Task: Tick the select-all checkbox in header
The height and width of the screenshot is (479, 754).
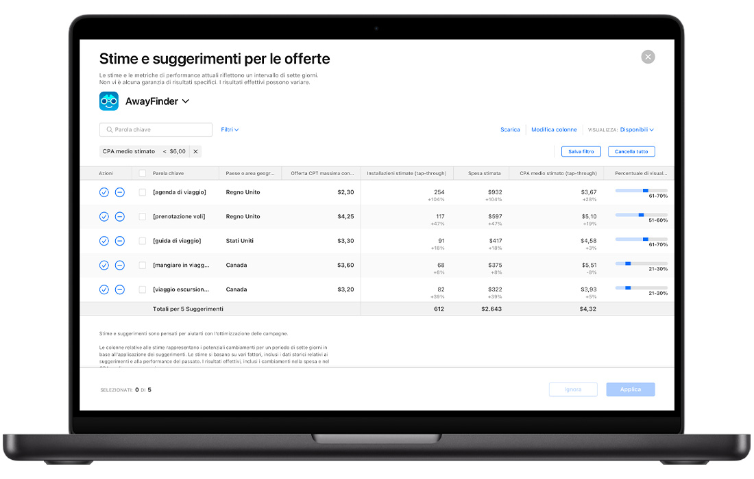Action: 143,173
